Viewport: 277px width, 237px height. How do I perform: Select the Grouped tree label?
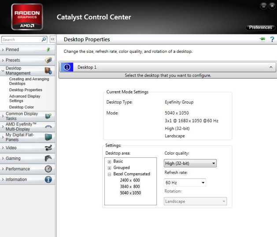122,167
